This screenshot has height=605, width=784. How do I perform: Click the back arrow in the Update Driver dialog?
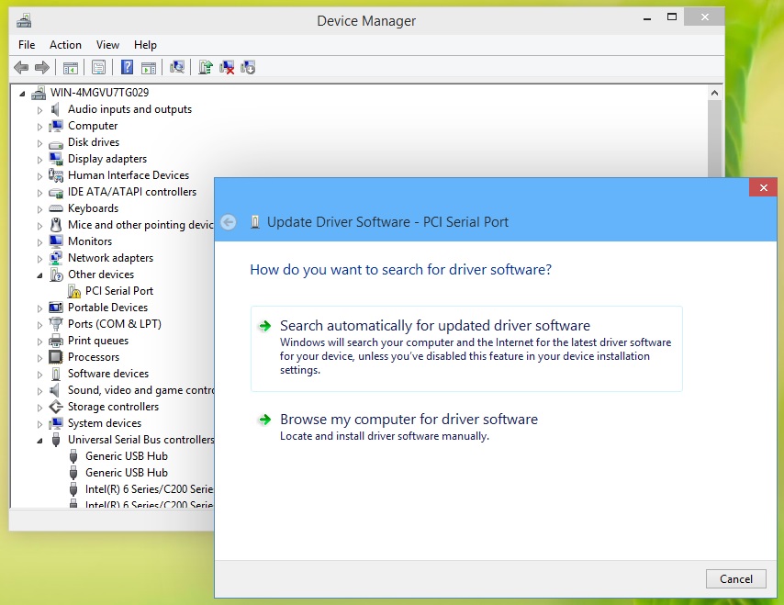(x=229, y=222)
